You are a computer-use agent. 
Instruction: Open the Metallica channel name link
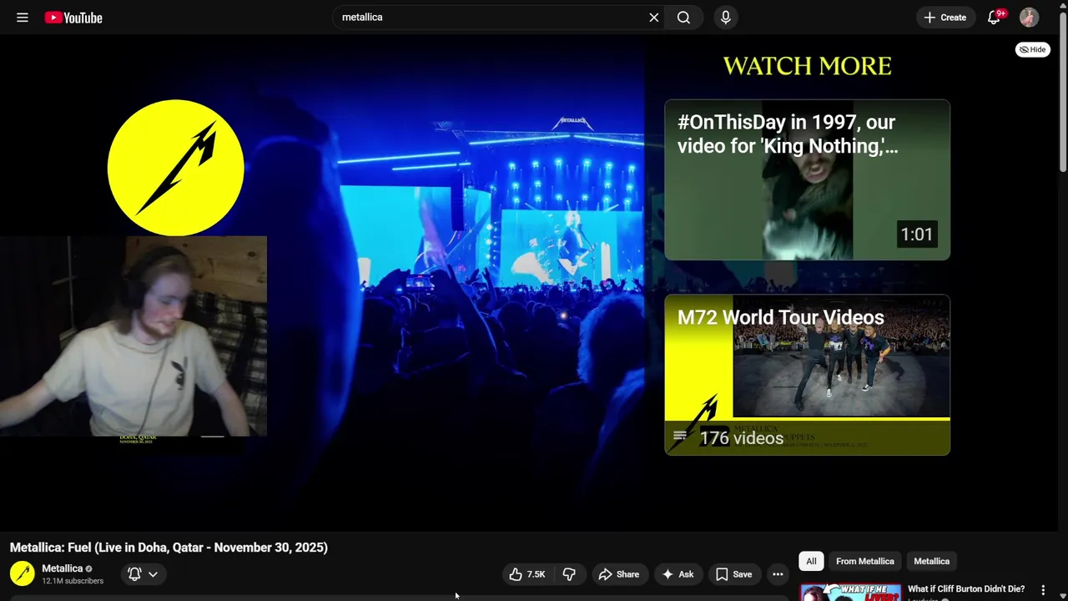pyautogui.click(x=63, y=568)
